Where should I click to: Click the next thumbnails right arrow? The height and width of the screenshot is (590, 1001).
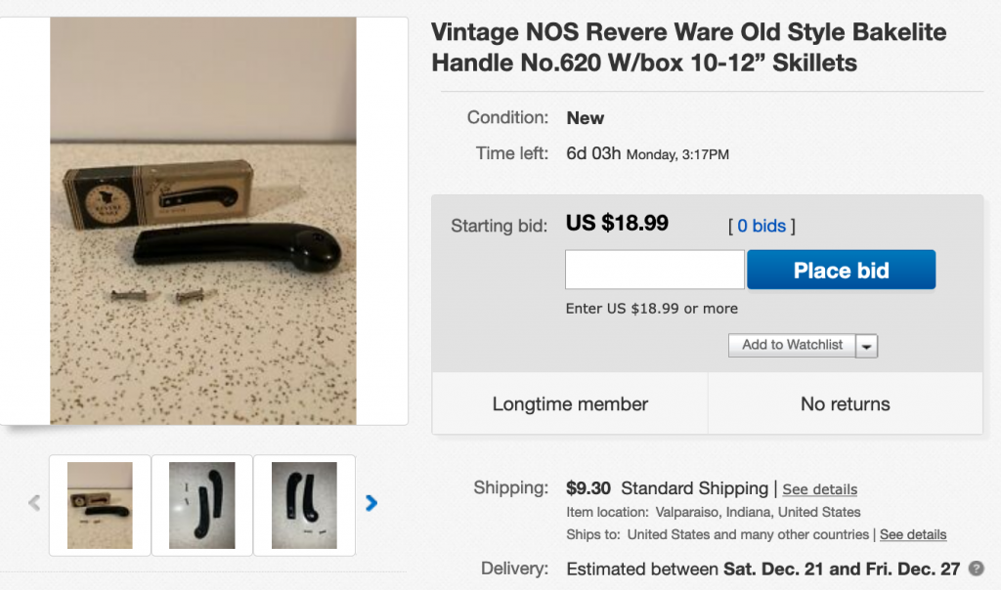(x=370, y=503)
